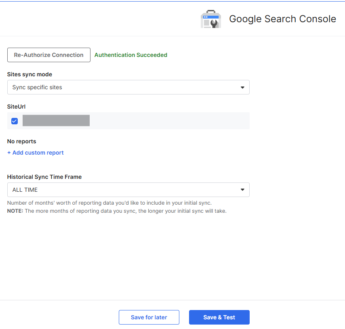Image resolution: width=345 pixels, height=329 pixels.
Task: Click the No reports heading
Action: (21, 141)
